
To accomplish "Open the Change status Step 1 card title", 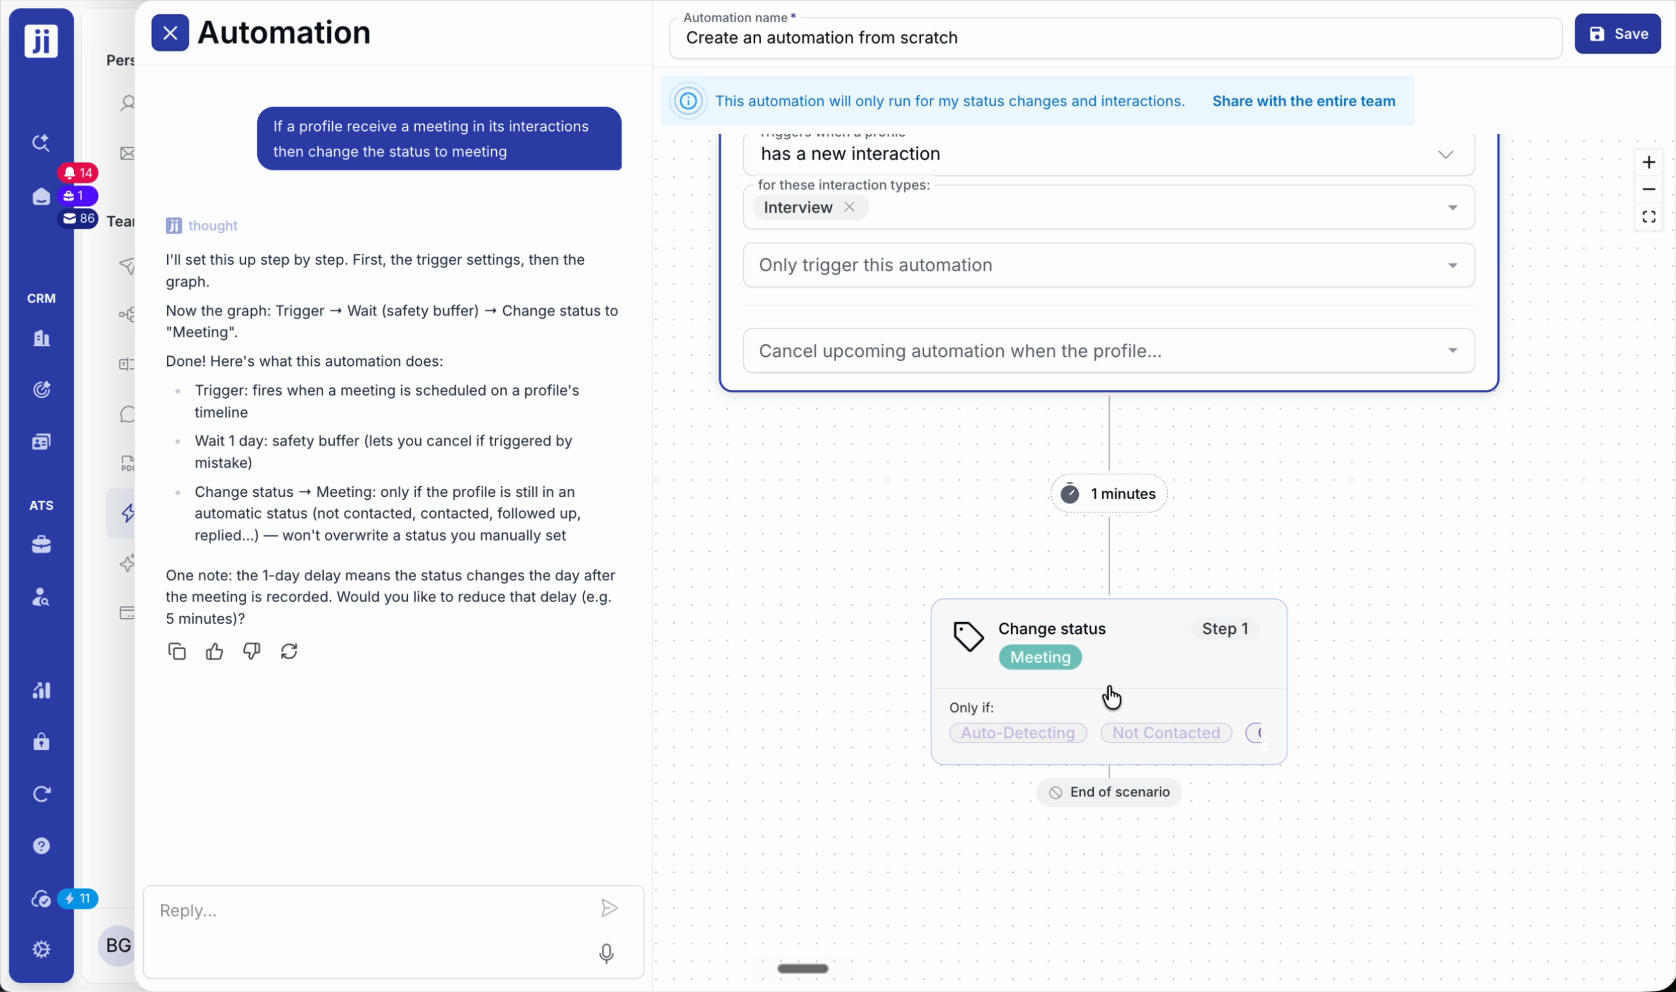I will click(x=1052, y=629).
